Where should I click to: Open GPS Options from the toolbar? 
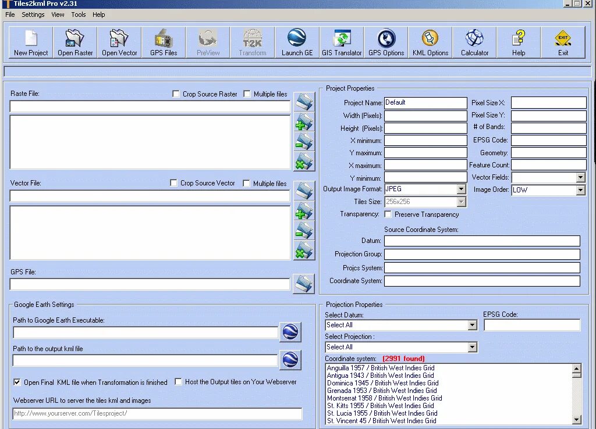click(386, 42)
